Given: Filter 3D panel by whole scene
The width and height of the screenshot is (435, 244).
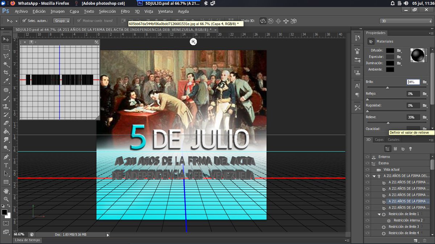Looking at the screenshot, I should coord(388,149).
